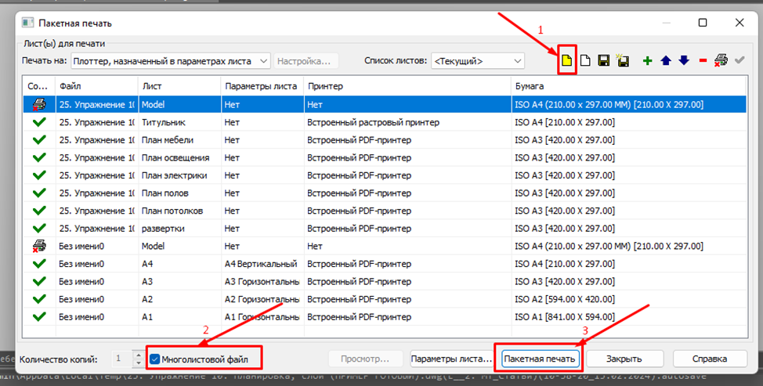The image size is (763, 386).
Task: Sort by the Лист column header
Action: tap(179, 86)
